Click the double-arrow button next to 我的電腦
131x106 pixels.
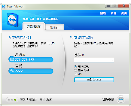pos(121,99)
